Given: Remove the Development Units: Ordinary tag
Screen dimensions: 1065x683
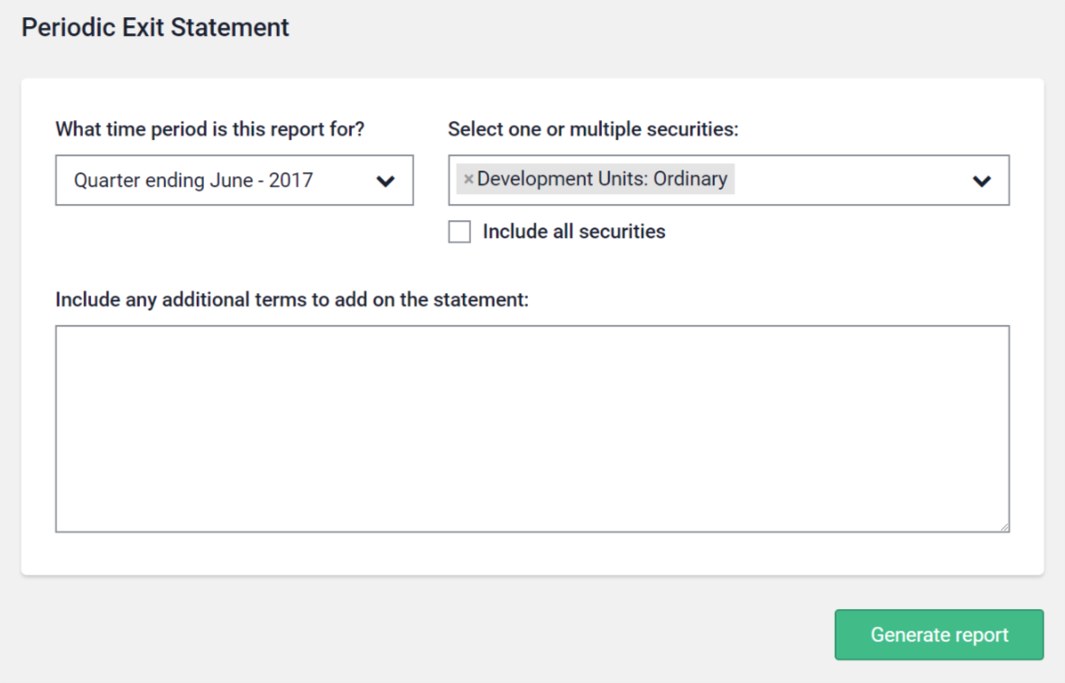Looking at the screenshot, I should coord(468,180).
